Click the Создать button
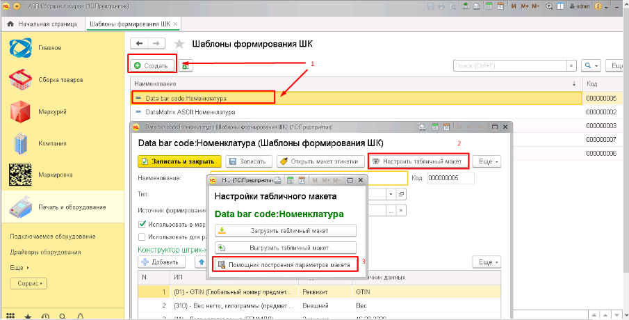The image size is (629, 320). (x=151, y=65)
